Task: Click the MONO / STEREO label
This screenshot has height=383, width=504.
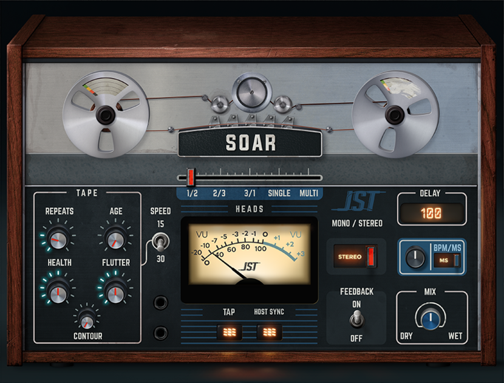Action: (357, 223)
